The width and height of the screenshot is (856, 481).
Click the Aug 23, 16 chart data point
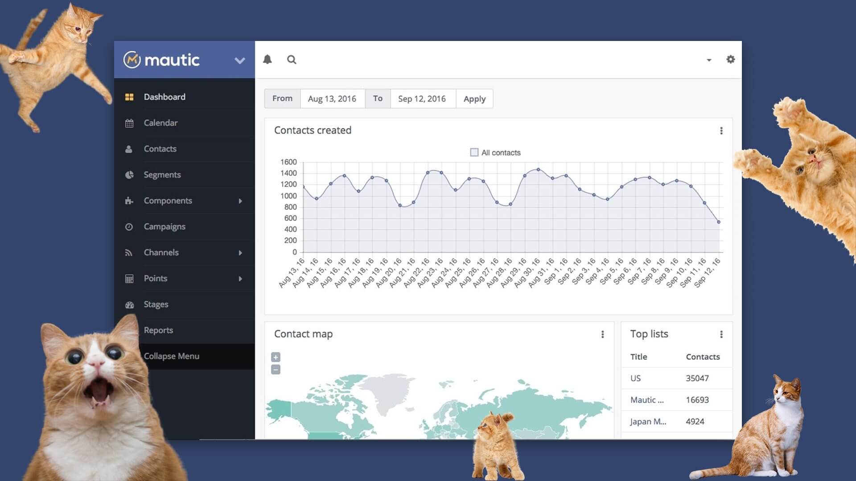coord(441,173)
